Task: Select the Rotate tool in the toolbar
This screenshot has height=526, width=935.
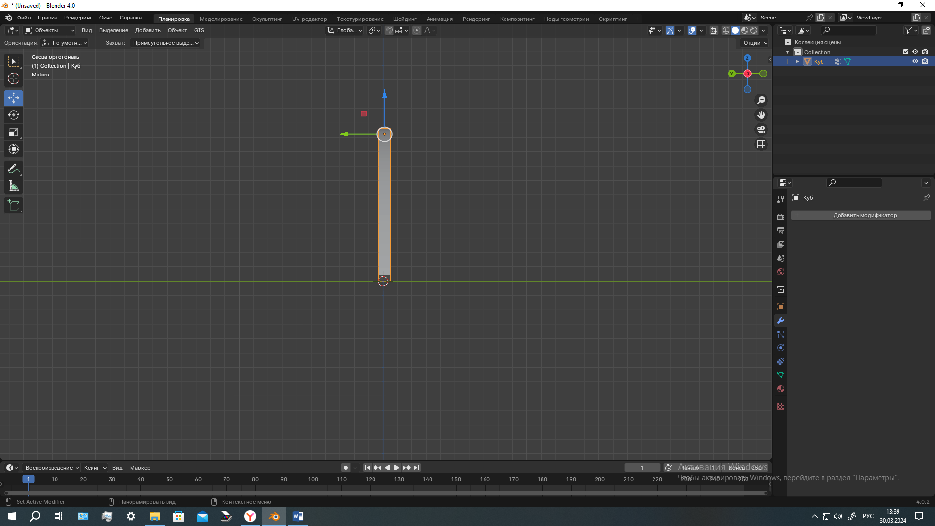Action: coord(14,115)
